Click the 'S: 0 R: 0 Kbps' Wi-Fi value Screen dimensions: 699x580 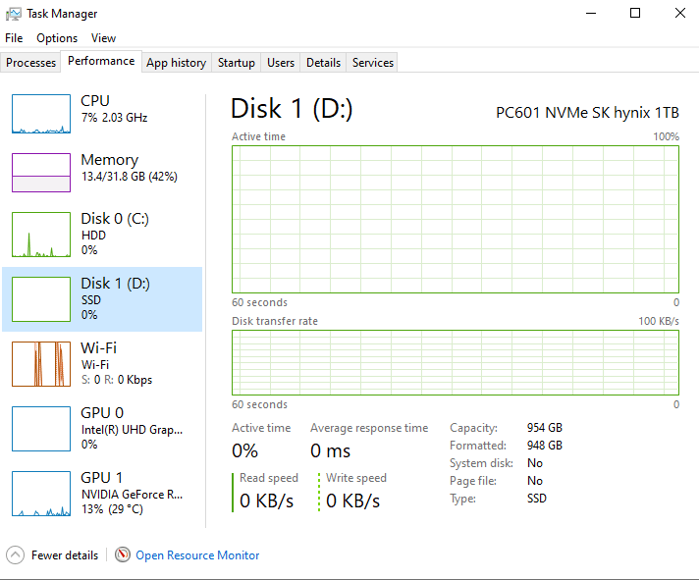pos(117,380)
